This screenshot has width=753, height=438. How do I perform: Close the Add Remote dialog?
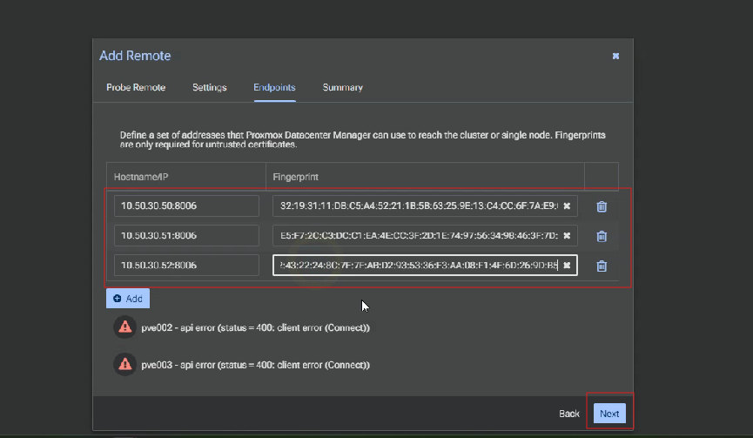click(615, 56)
